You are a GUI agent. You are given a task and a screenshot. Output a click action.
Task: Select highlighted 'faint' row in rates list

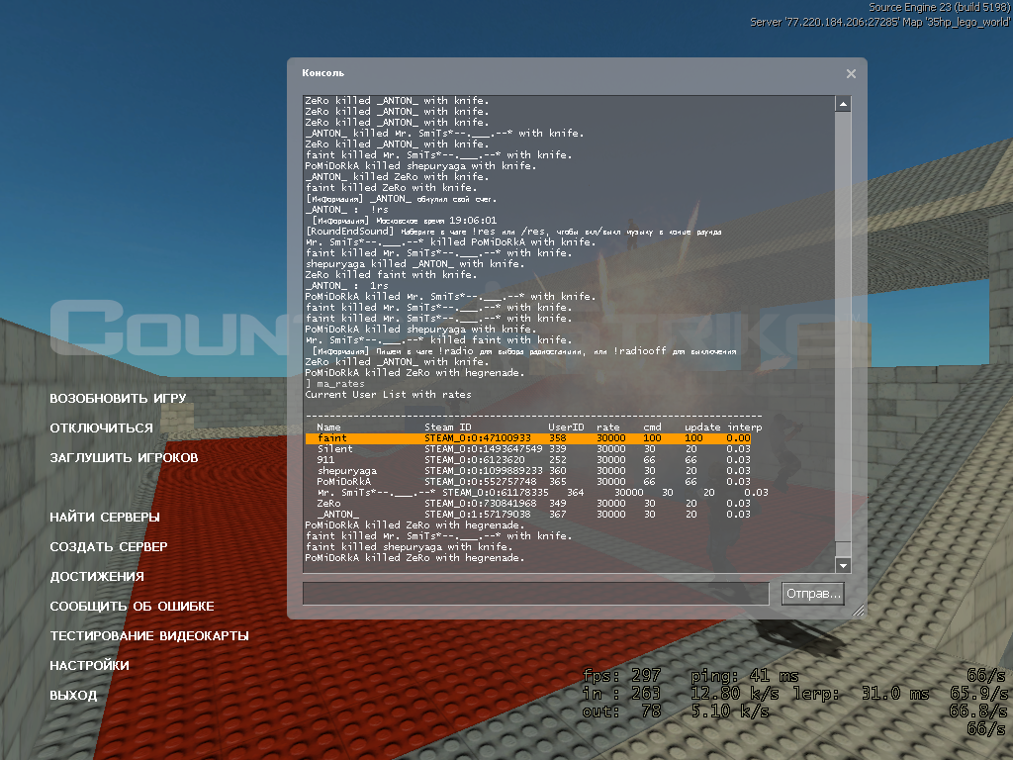point(528,438)
